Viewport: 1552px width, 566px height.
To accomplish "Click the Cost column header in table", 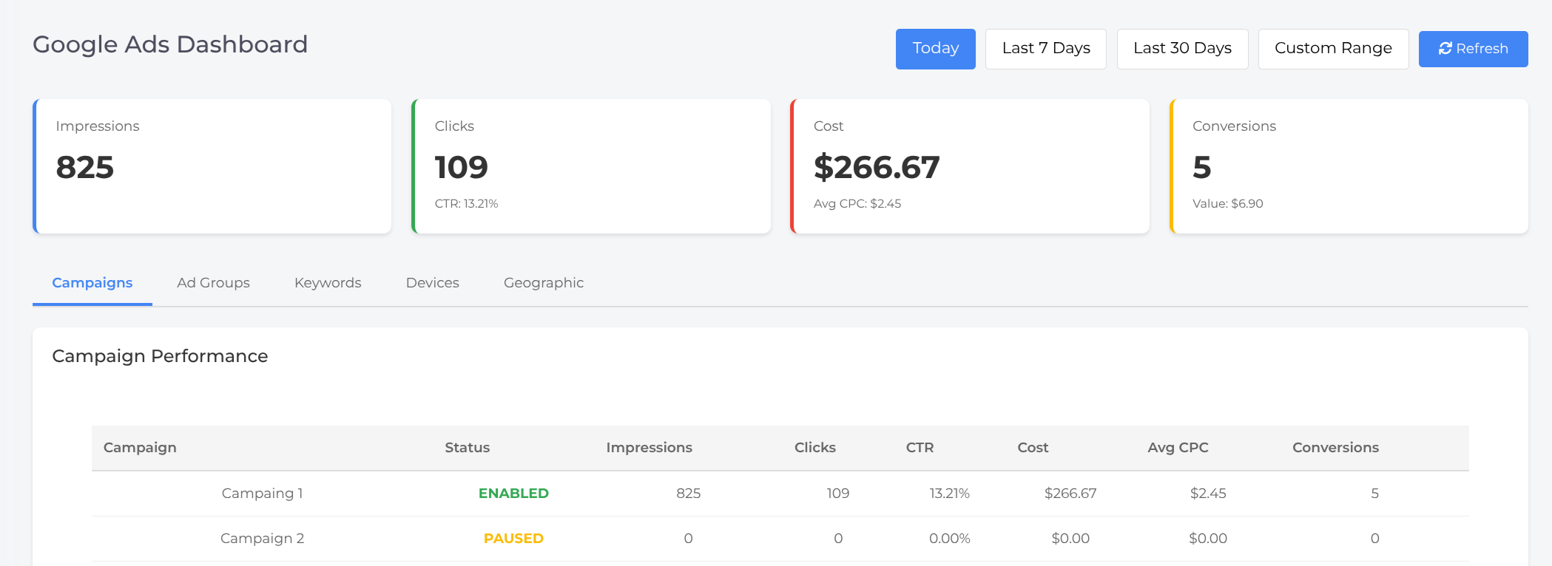I will [x=1033, y=448].
